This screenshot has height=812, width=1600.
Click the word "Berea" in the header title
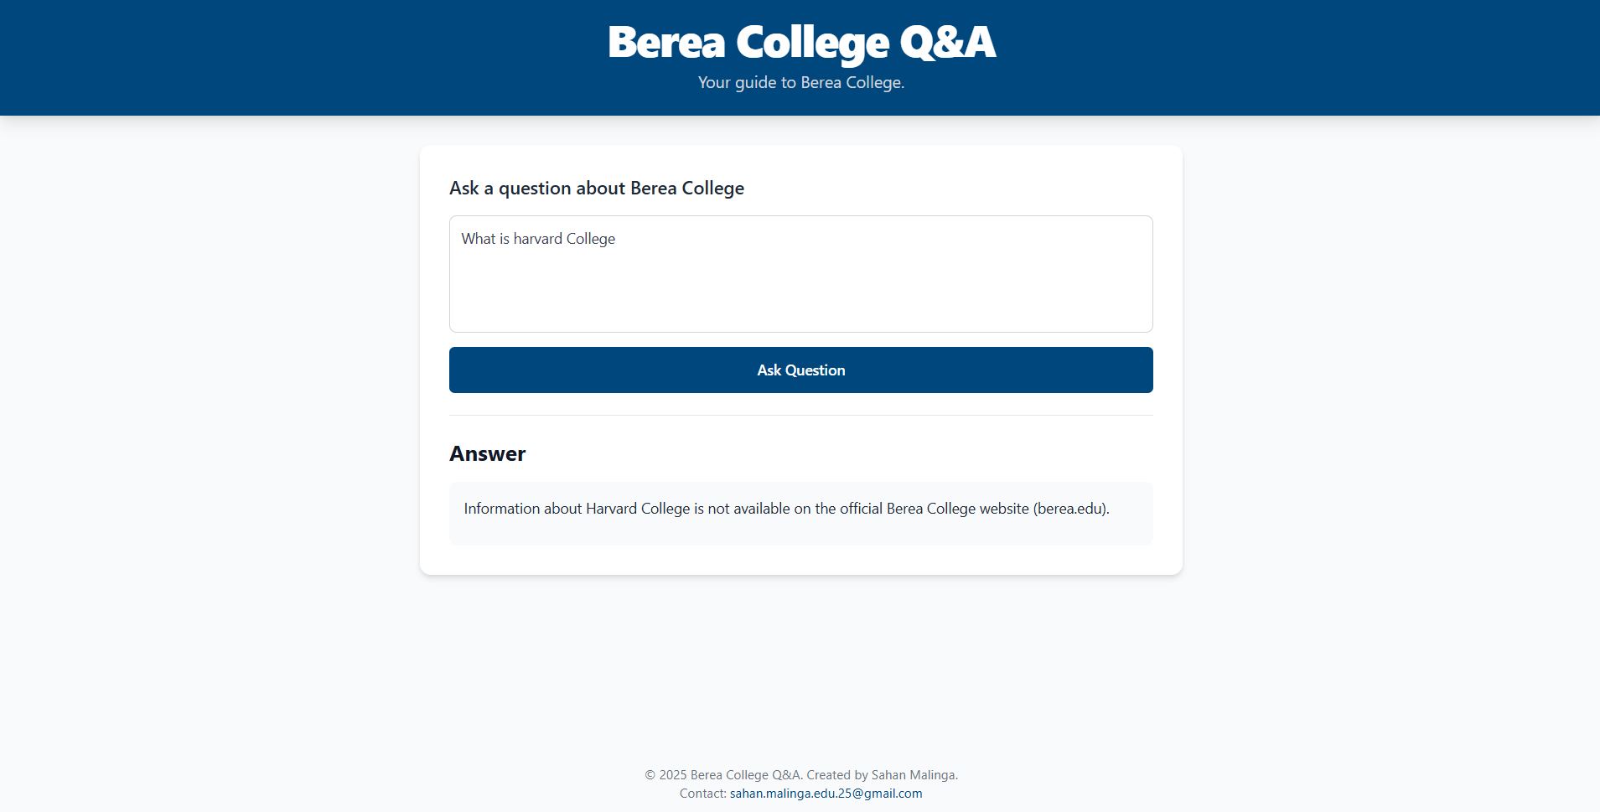pos(665,42)
